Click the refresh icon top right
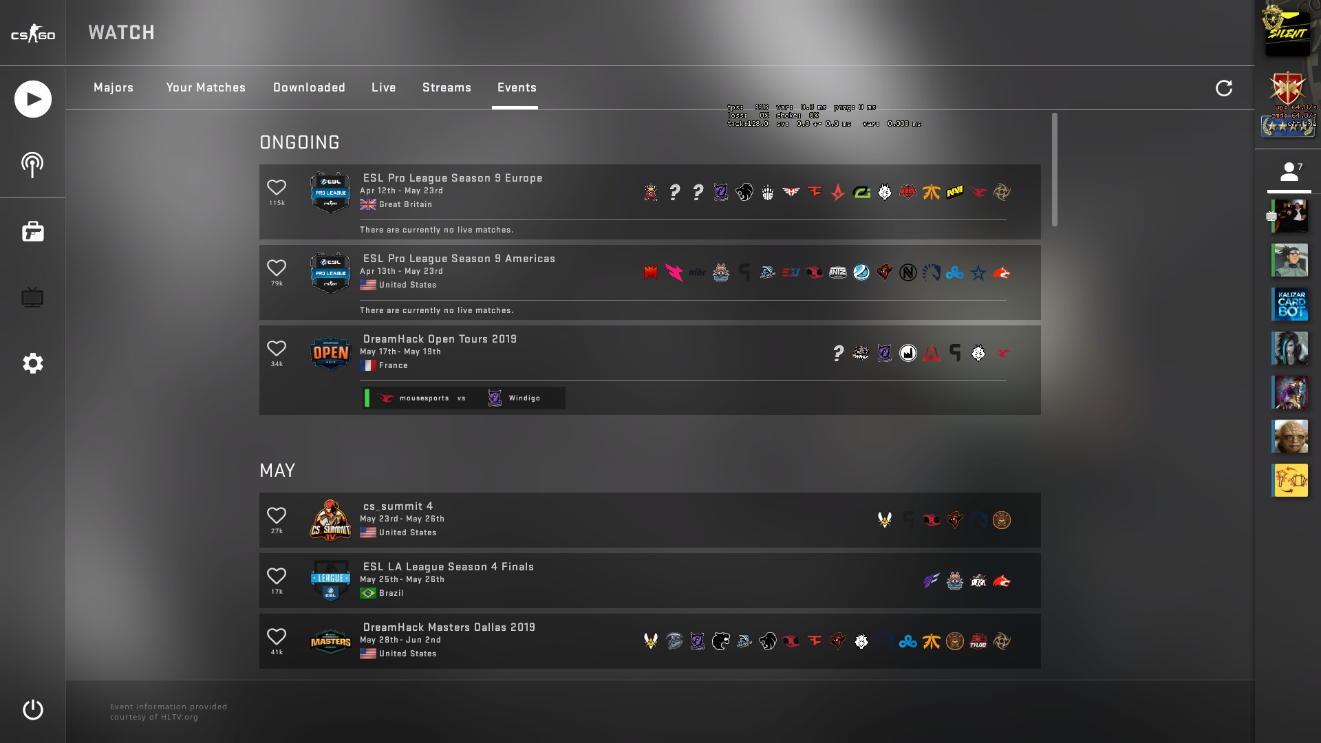The width and height of the screenshot is (1321, 743). click(1224, 88)
